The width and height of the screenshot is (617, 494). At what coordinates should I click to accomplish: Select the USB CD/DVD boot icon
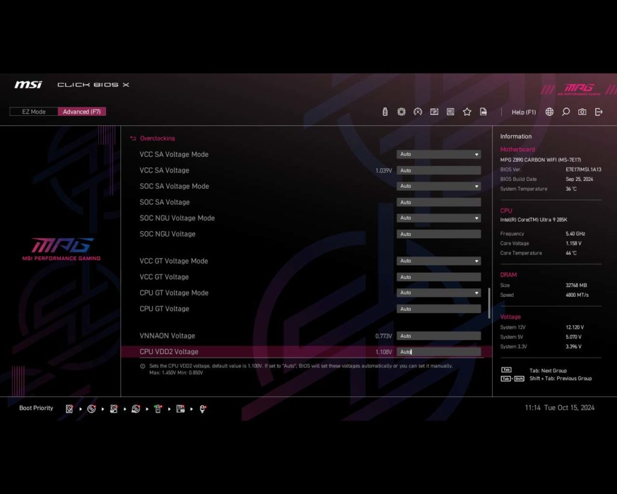click(136, 409)
